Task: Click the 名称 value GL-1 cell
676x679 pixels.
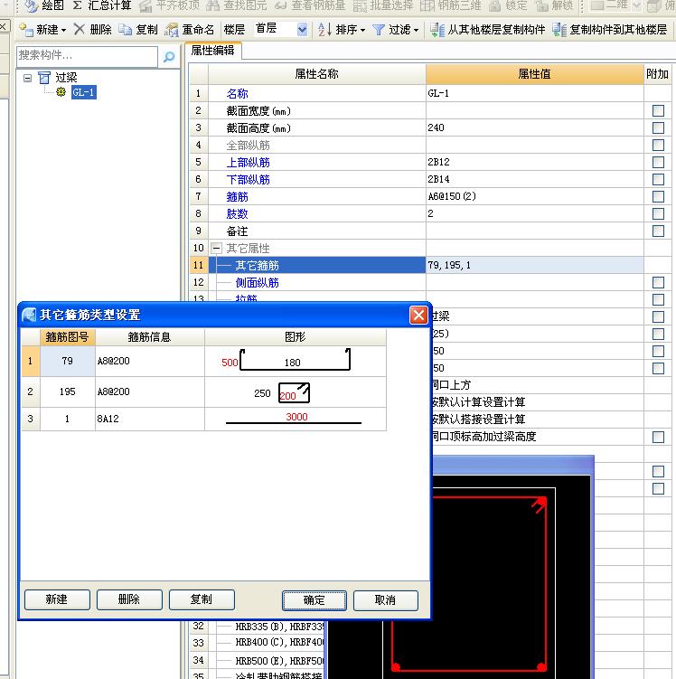Action: (x=534, y=93)
